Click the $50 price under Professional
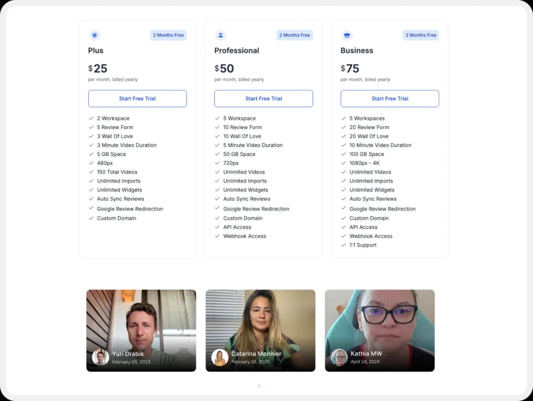 pyautogui.click(x=225, y=69)
